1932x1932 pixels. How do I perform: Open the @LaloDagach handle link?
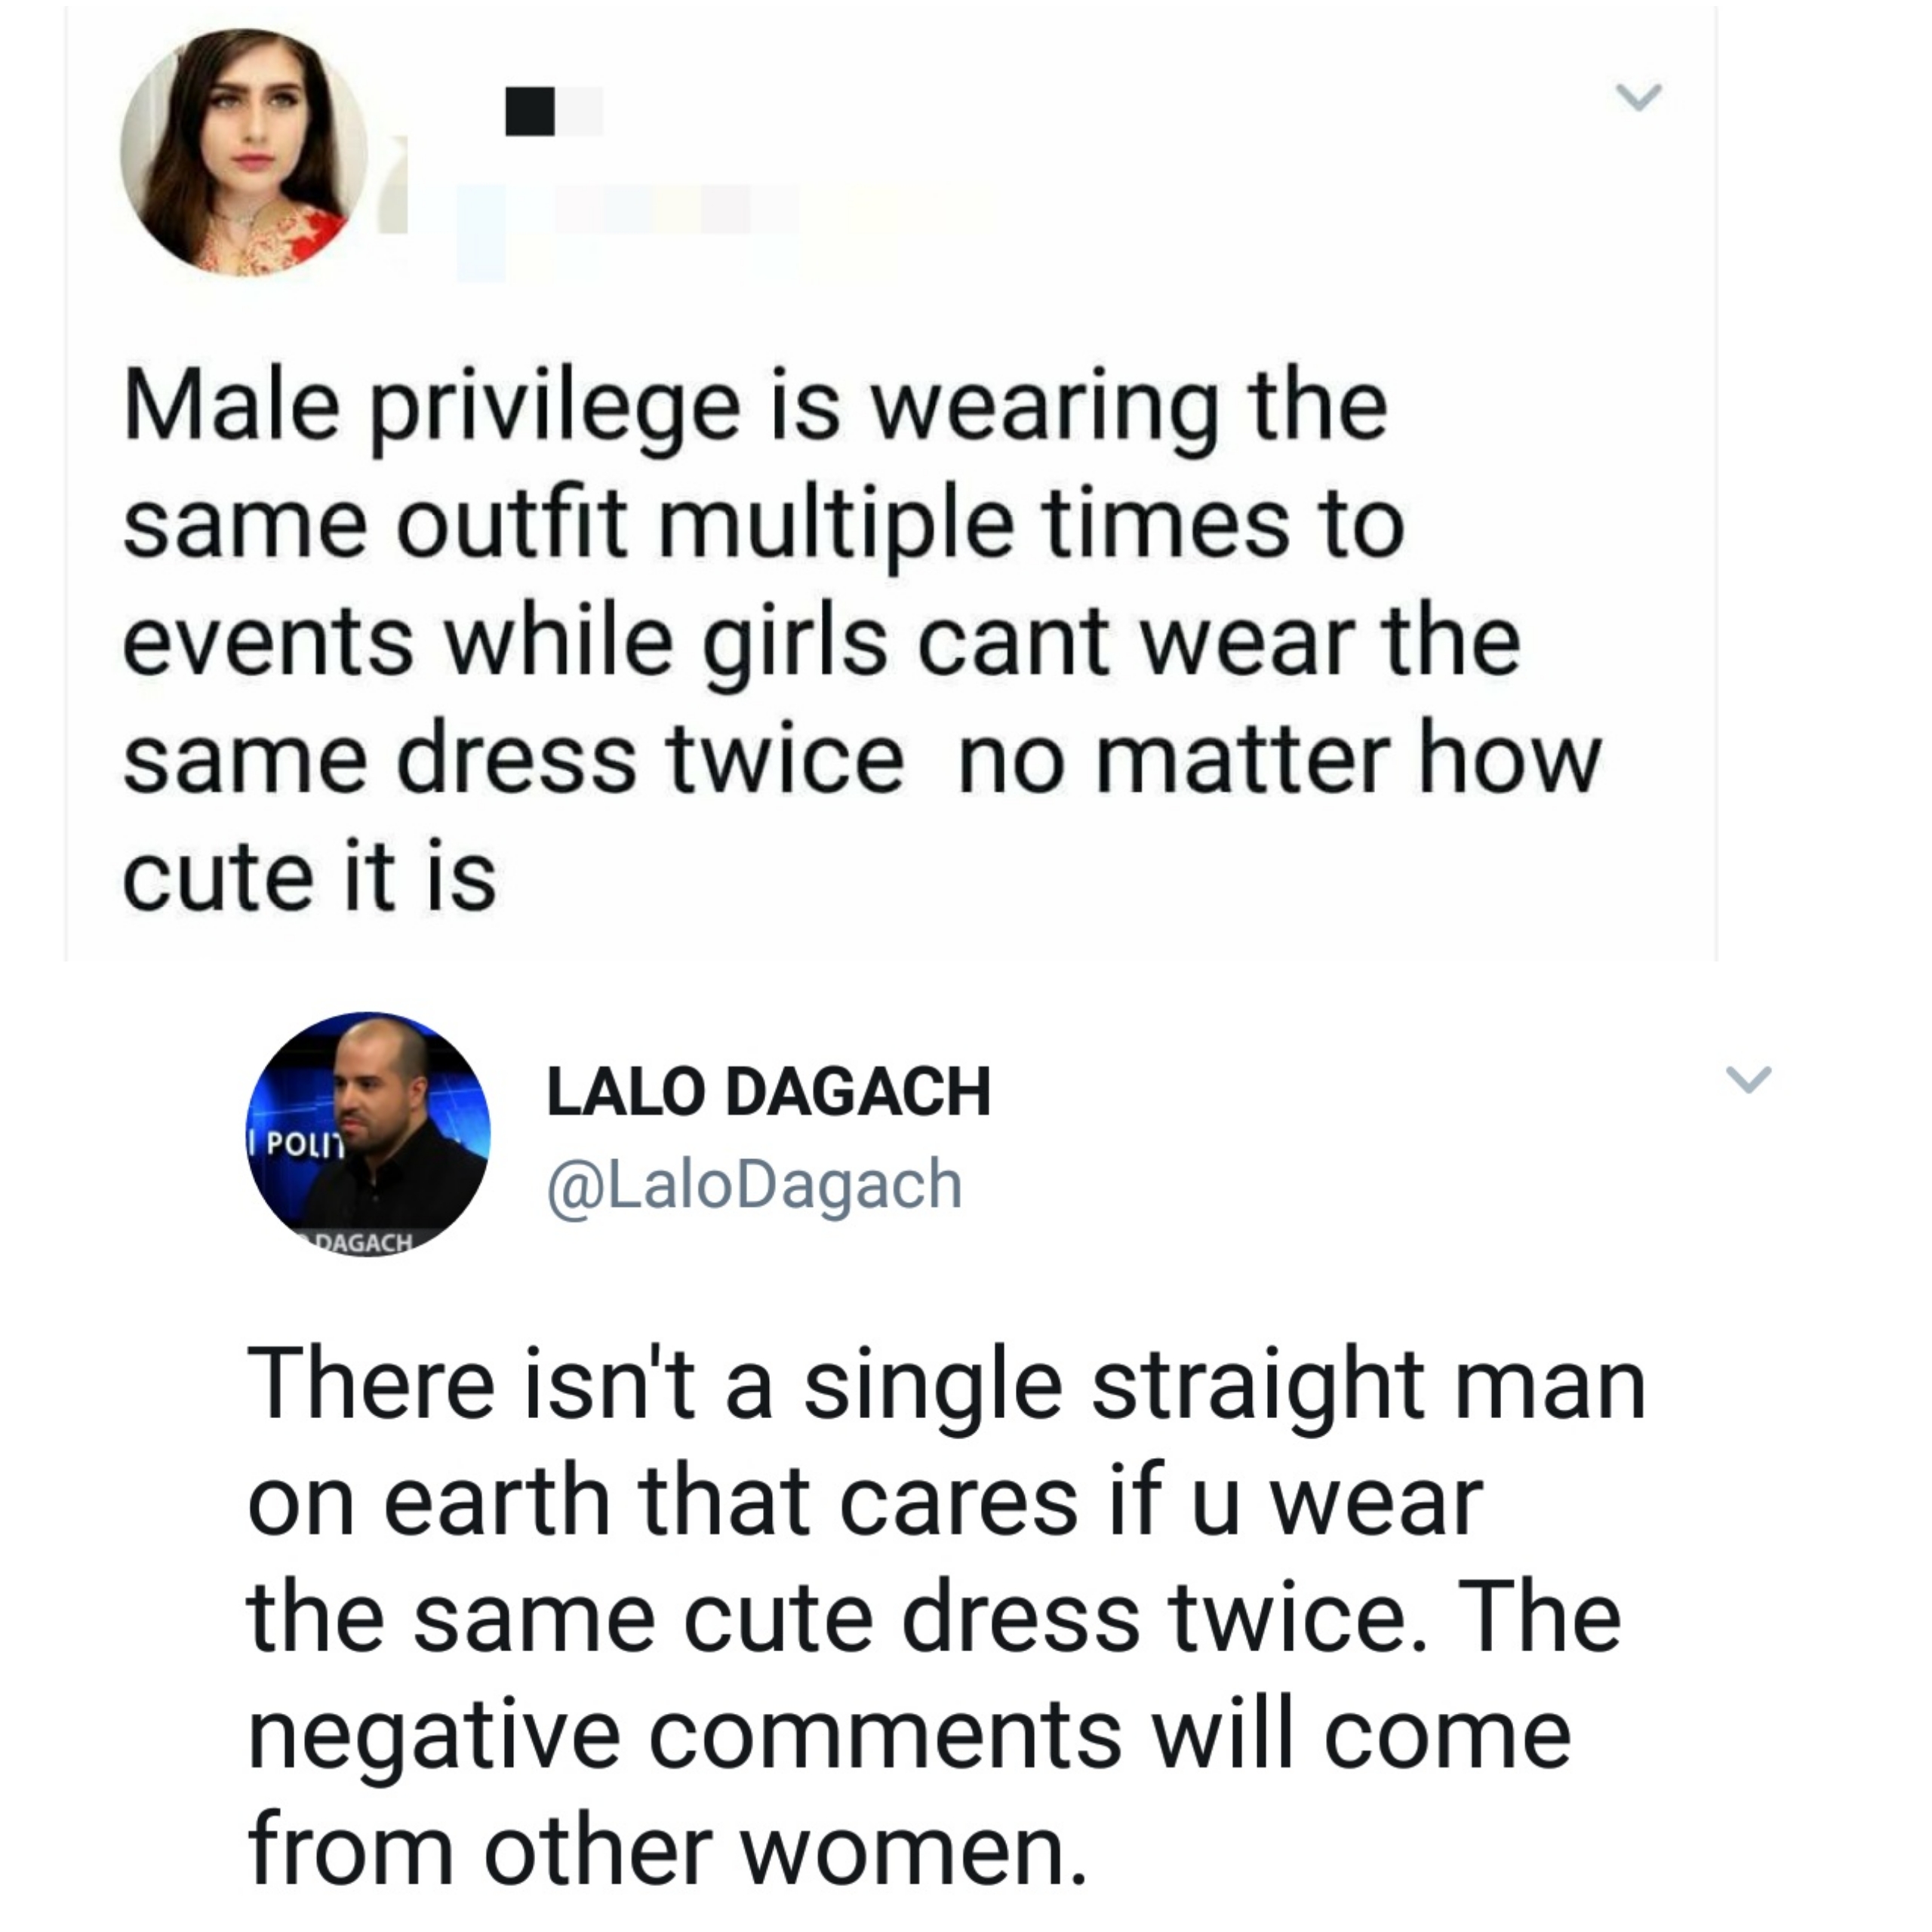click(x=754, y=1184)
